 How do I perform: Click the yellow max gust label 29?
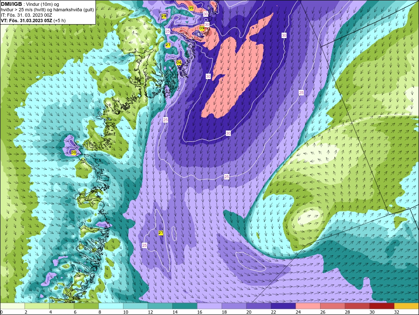[164, 16]
